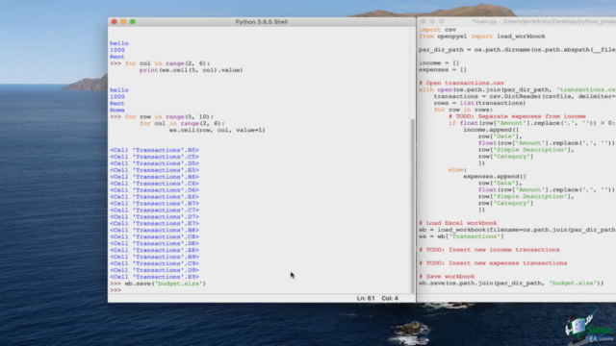
Task: Click the ws = wb['Transactions'] line in main.py
Action: coord(461,236)
